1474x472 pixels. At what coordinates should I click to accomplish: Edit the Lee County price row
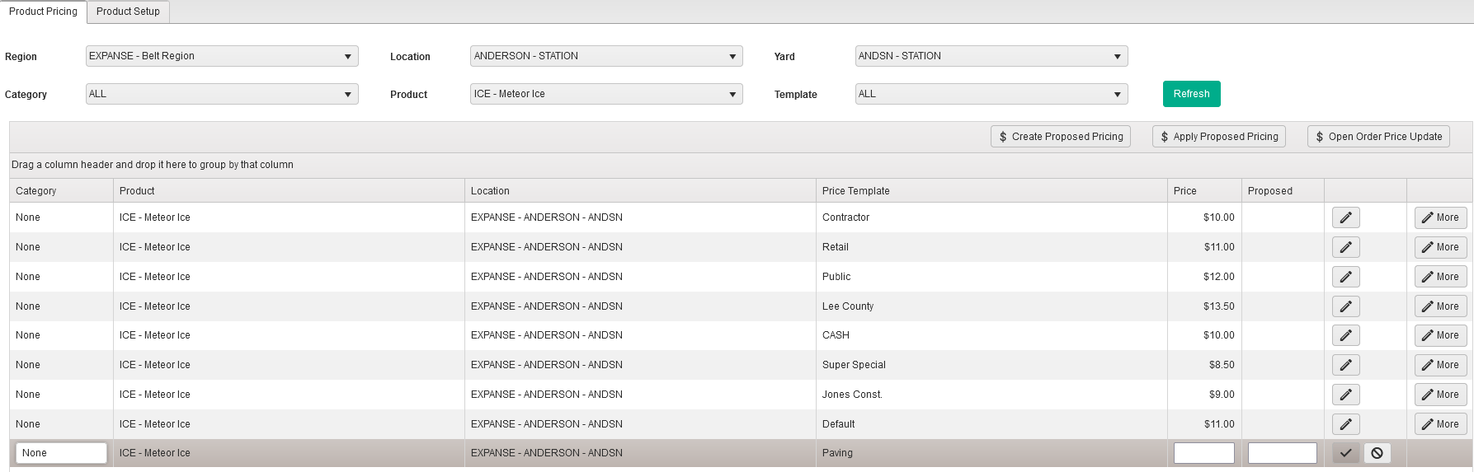[1345, 306]
